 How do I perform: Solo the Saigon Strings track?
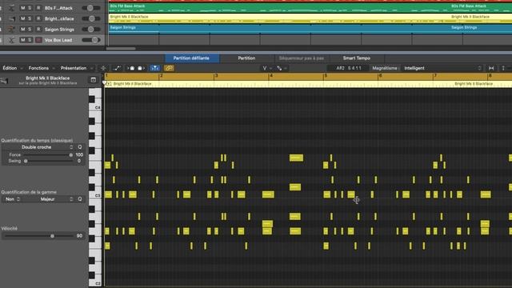30,30
